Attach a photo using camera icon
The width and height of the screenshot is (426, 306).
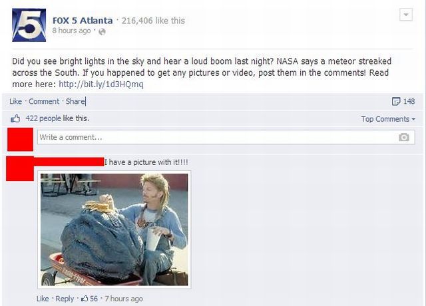pos(404,137)
